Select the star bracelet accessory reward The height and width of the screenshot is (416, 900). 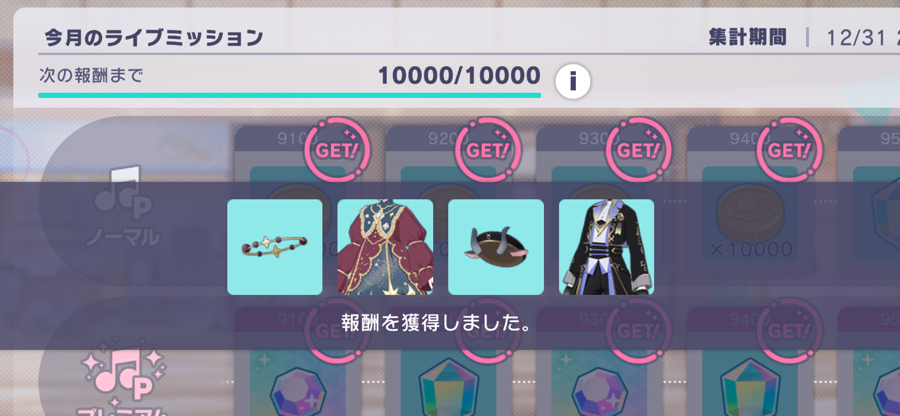point(275,247)
